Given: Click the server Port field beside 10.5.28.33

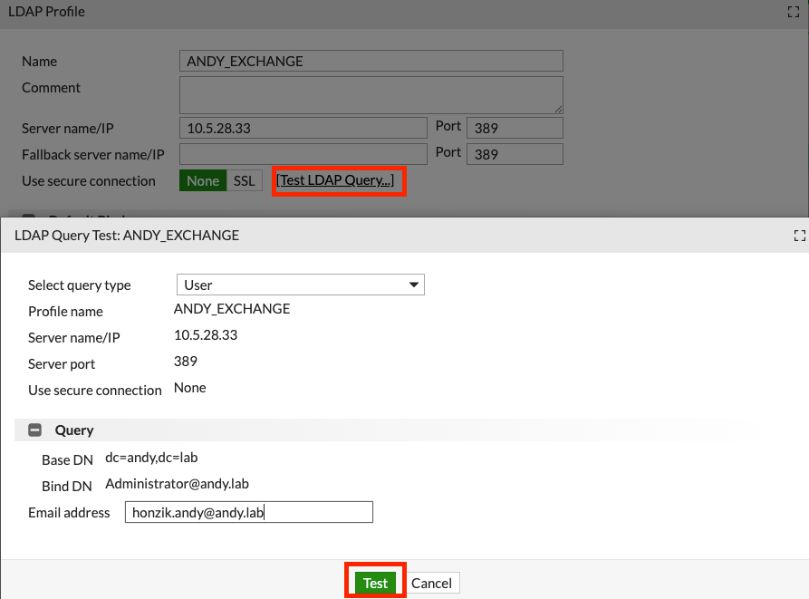Looking at the screenshot, I should 515,128.
